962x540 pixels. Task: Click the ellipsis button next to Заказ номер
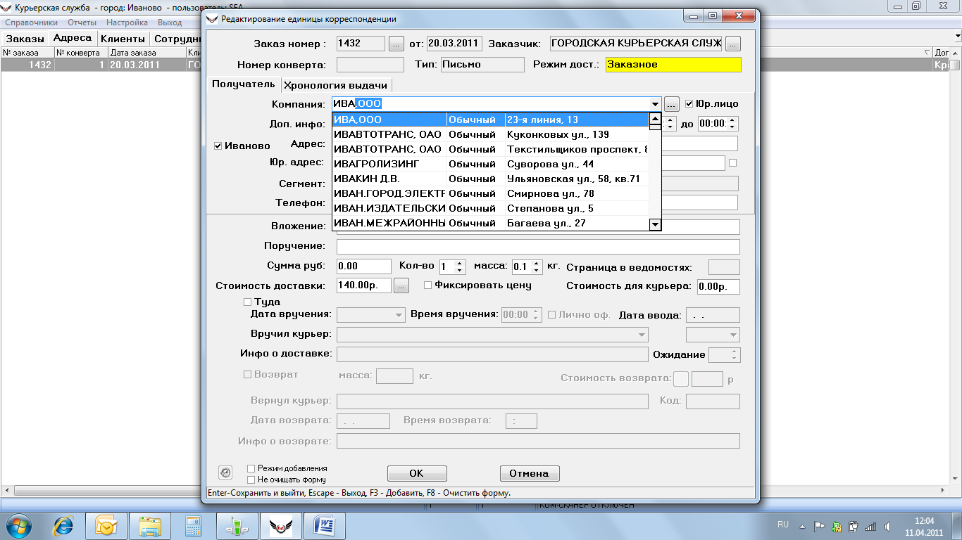(x=396, y=44)
